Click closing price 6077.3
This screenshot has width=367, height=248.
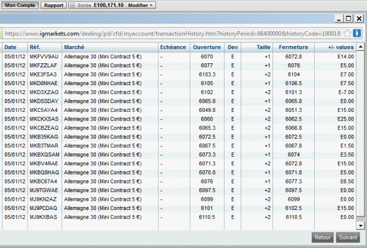(294, 181)
